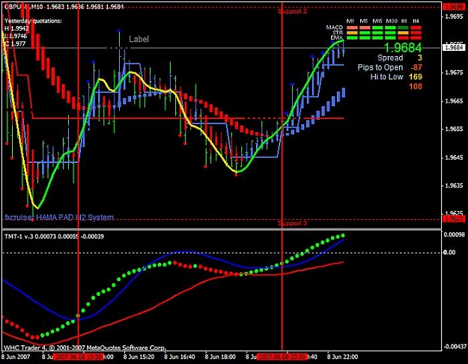The width and height of the screenshot is (468, 364).
Task: Click the STR H1 orange cell
Action: (x=403, y=33)
